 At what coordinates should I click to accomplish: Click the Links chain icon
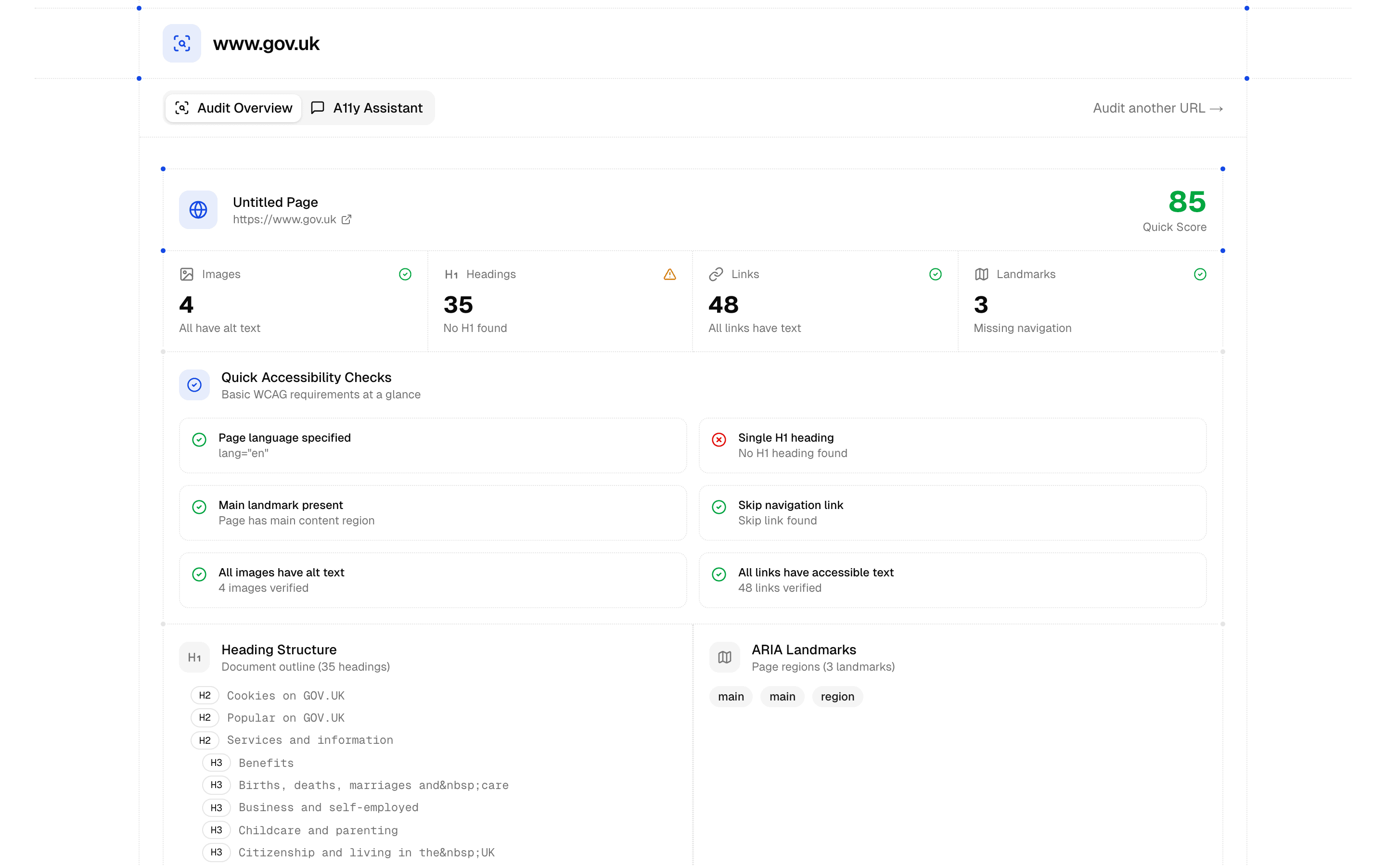(x=715, y=274)
